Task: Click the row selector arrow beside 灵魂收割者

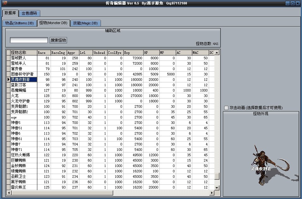Action: pos(8,80)
